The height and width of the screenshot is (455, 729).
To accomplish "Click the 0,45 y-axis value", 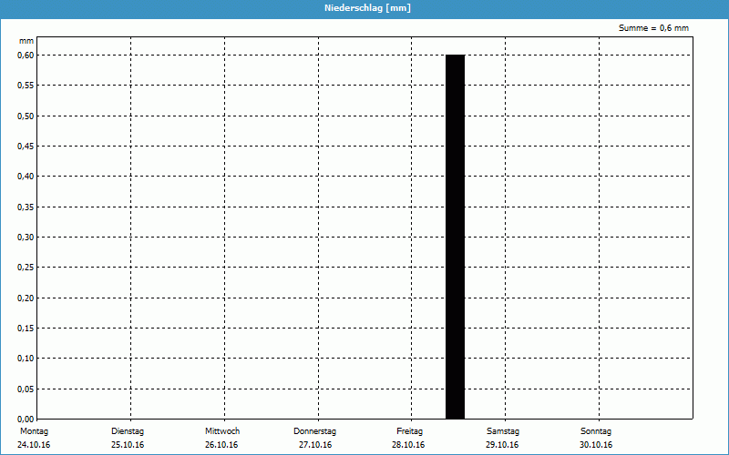I will click(x=26, y=147).
